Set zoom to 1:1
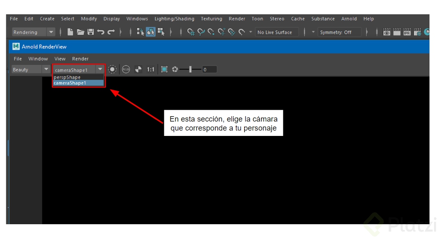Image resolution: width=441 pixels, height=239 pixels. click(x=151, y=69)
